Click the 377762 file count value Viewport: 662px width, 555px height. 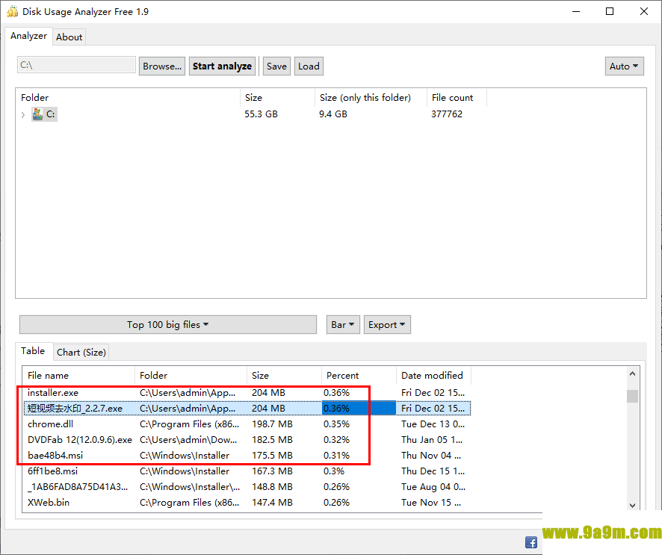(x=447, y=114)
